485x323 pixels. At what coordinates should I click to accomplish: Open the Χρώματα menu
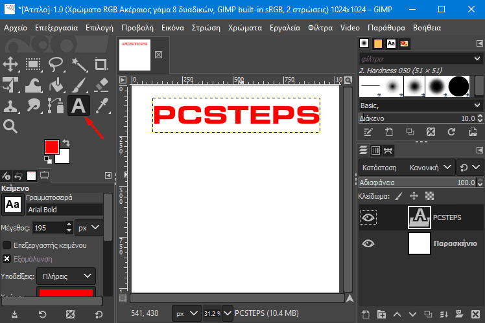click(x=245, y=28)
